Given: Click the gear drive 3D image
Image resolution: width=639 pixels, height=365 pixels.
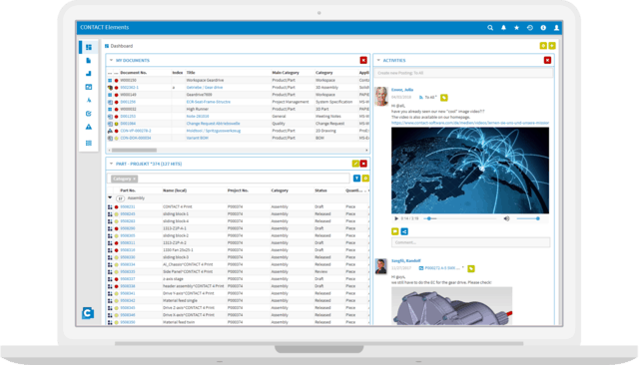Looking at the screenshot, I should pos(452,305).
